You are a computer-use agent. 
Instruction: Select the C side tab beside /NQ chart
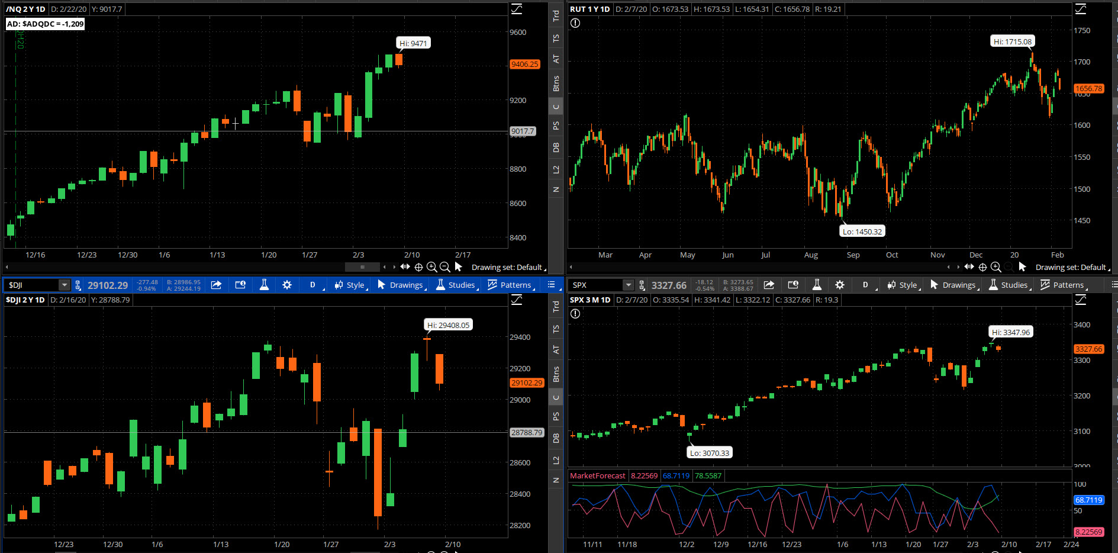click(x=556, y=107)
